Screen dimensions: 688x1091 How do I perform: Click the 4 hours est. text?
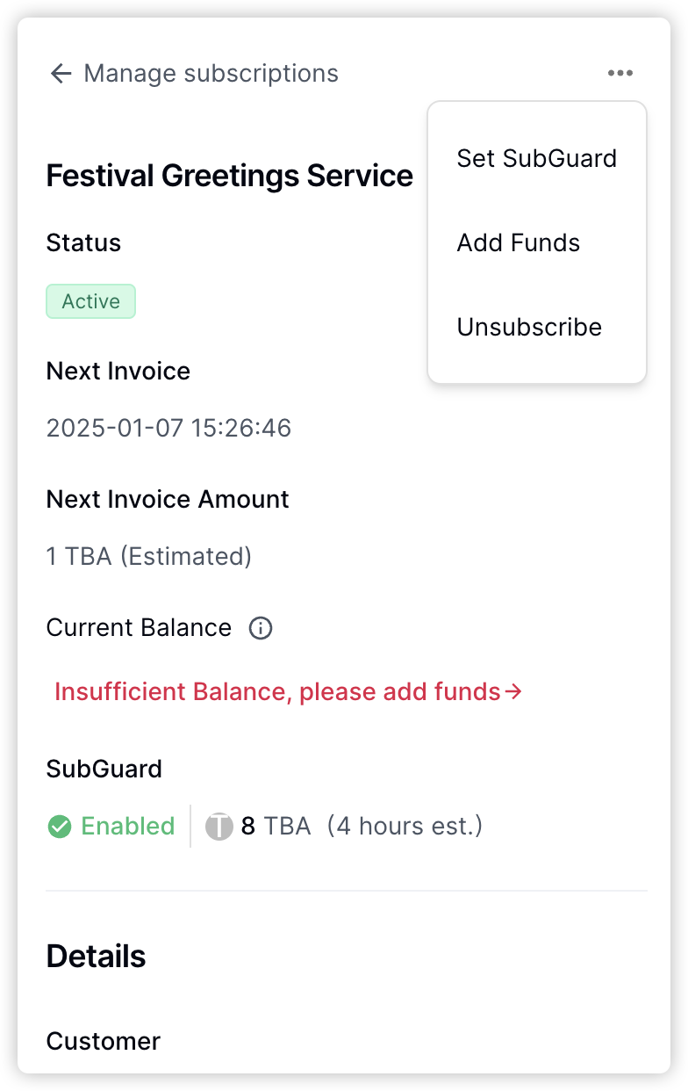[x=405, y=827]
